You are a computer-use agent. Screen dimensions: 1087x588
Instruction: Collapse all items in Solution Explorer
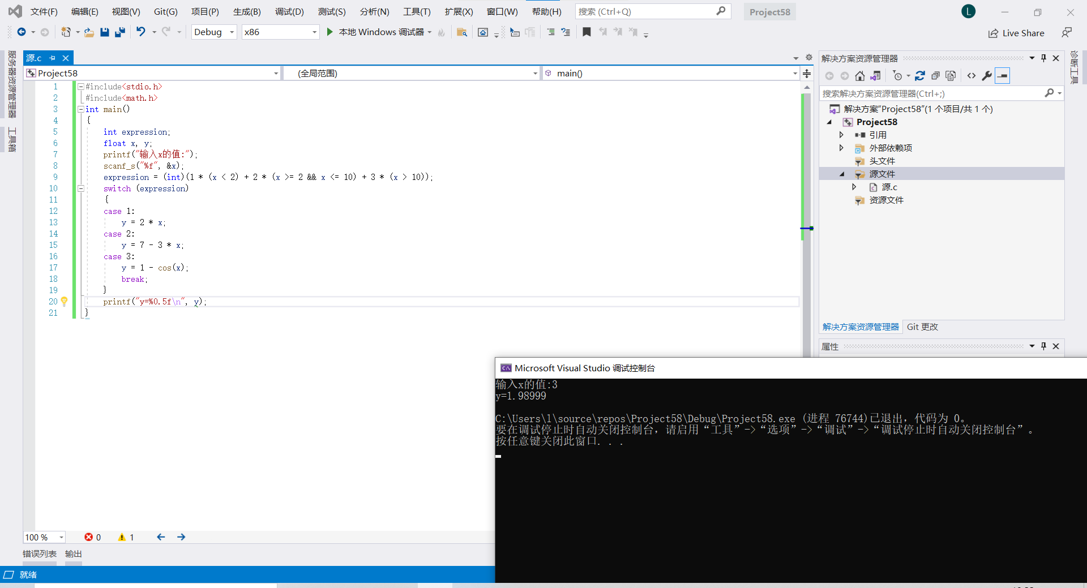pos(935,76)
